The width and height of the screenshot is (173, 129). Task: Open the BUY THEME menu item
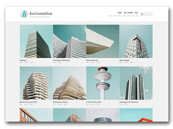128,13
